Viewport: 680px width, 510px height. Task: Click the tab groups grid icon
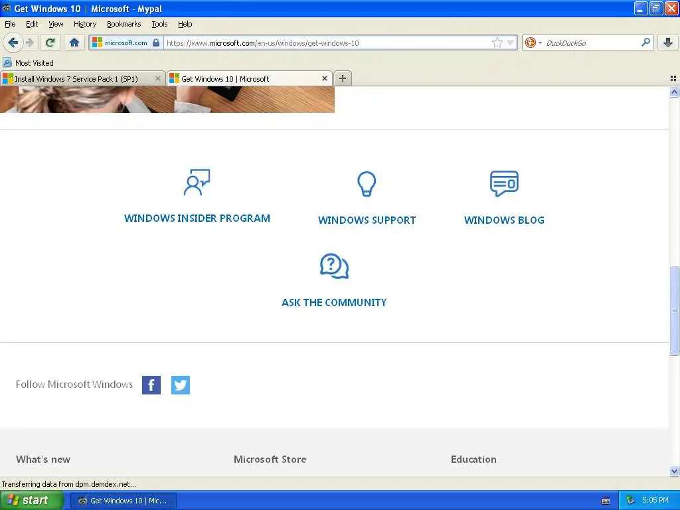point(673,78)
